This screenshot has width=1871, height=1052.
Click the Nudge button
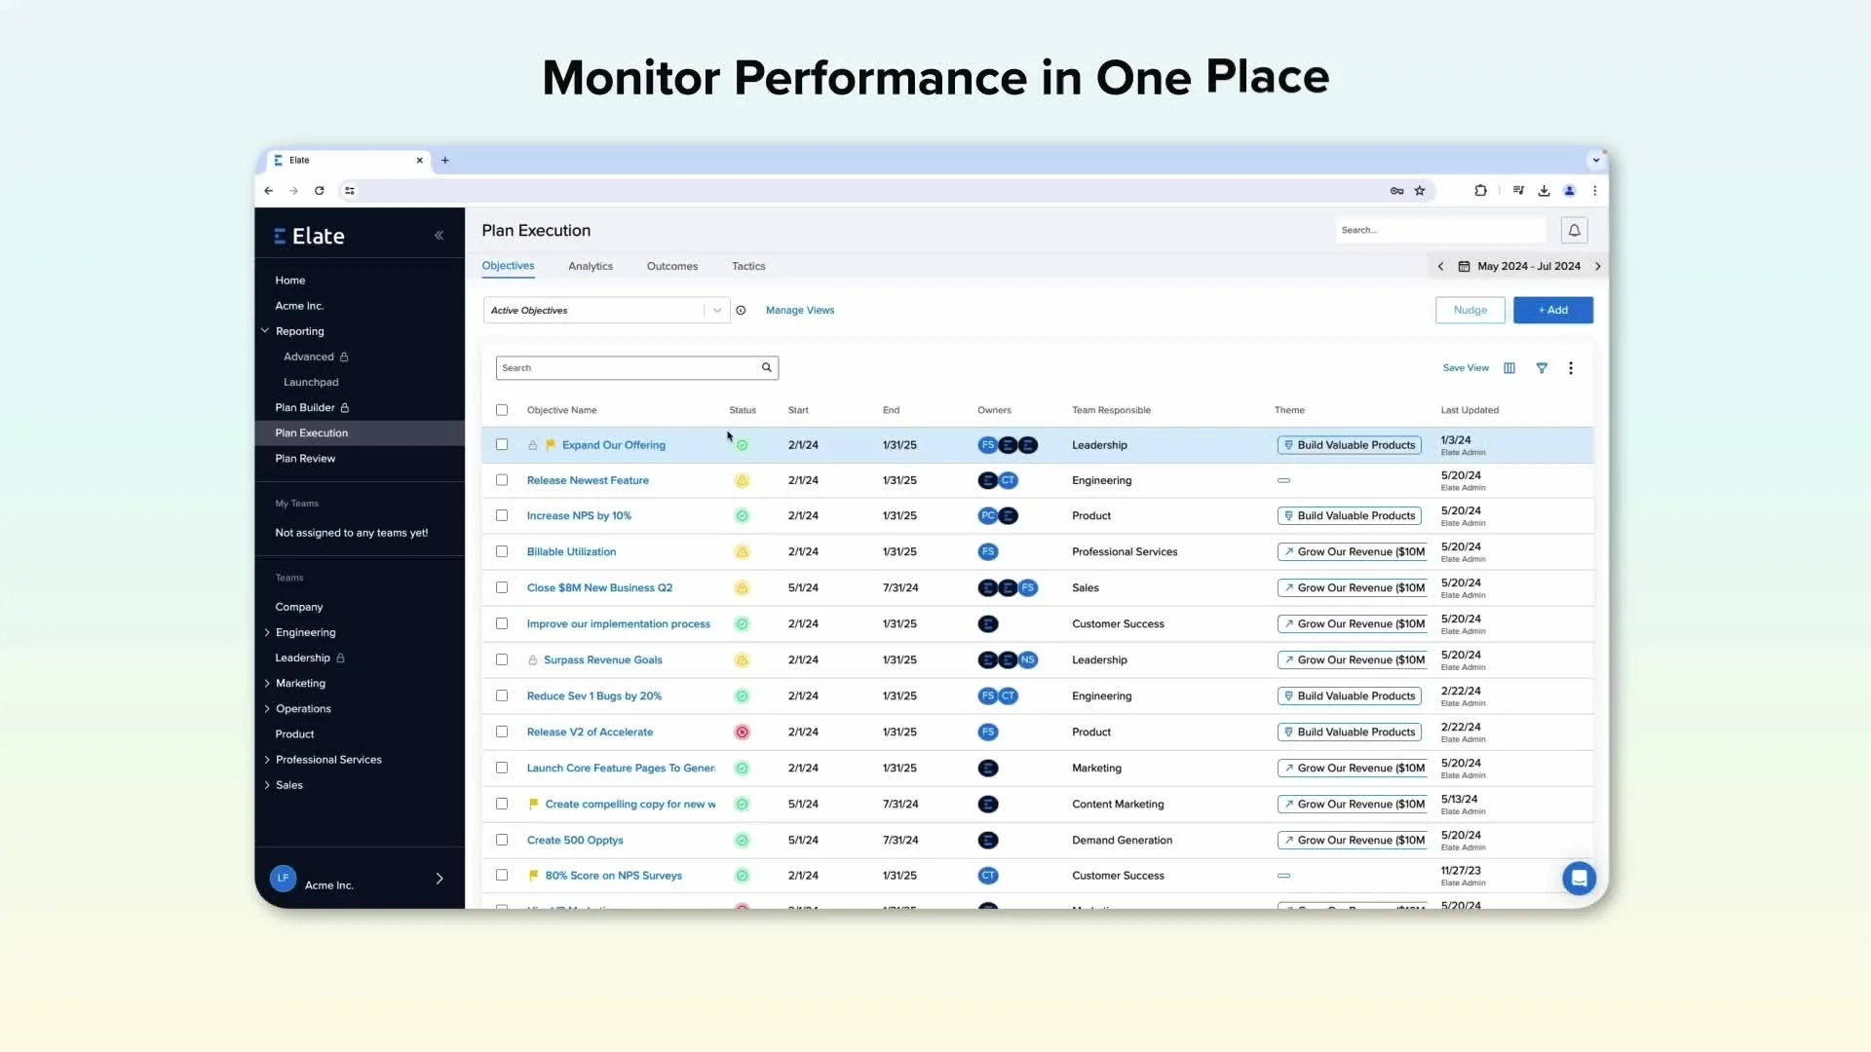pos(1470,311)
